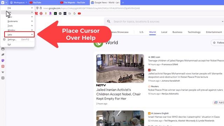Open the black 'A' bookmark icon
Screen dimensions: 224x126
(x=65, y=13)
